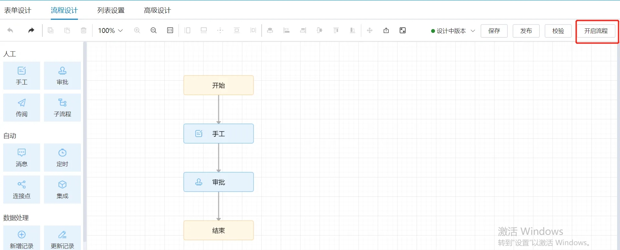Image resolution: width=620 pixels, height=250 pixels.
Task: Click the 开启流程 button
Action: tap(596, 31)
